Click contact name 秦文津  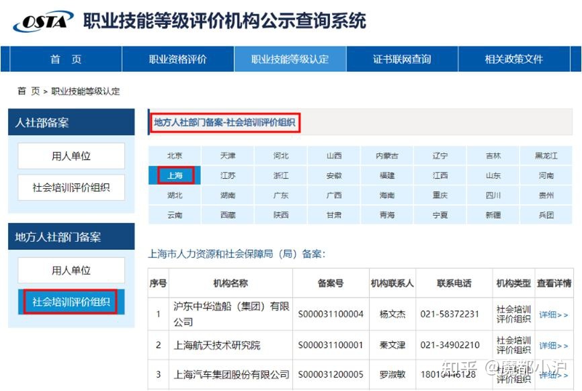(x=392, y=345)
